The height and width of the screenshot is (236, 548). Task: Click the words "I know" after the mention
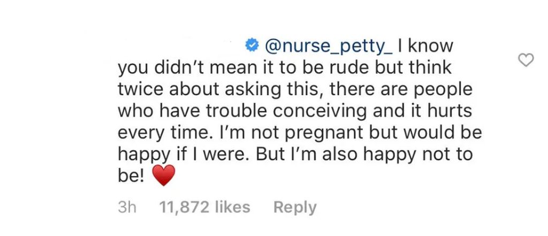[x=425, y=46]
